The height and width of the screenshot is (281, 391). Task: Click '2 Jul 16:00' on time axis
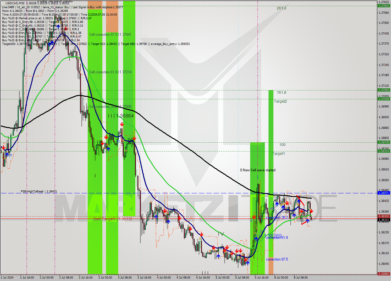(x=86, y=278)
